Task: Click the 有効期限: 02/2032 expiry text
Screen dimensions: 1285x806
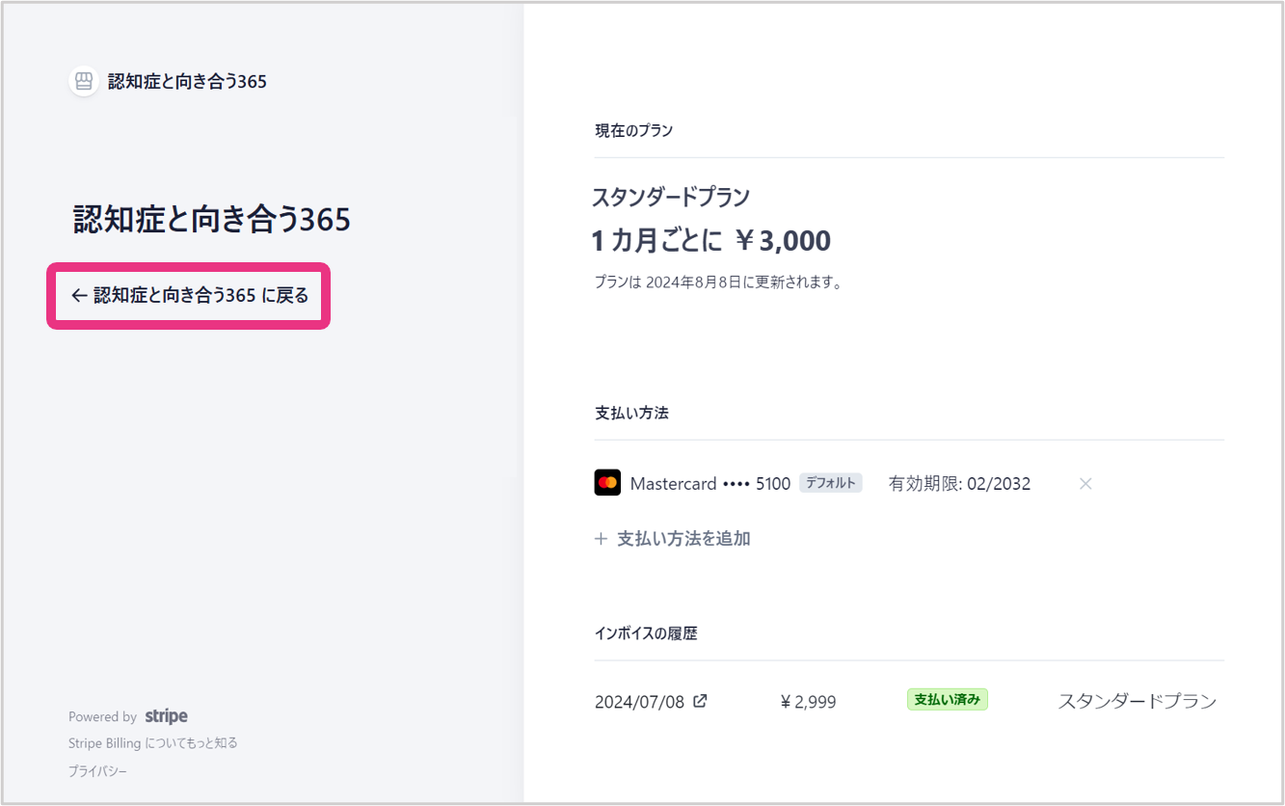Action: [959, 484]
